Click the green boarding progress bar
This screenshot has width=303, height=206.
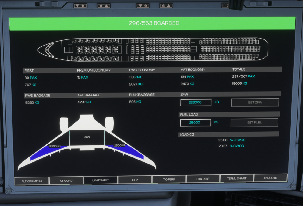tap(152, 23)
